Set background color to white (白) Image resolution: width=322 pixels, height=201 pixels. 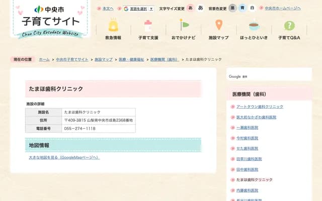pyautogui.click(x=252, y=8)
